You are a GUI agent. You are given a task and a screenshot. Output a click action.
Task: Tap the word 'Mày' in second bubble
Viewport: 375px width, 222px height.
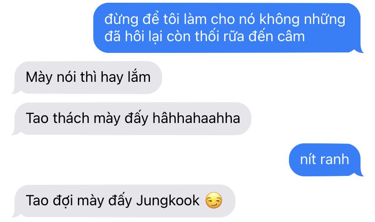tap(39, 77)
